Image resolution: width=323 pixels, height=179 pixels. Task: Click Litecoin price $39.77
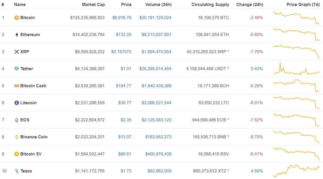[125, 103]
